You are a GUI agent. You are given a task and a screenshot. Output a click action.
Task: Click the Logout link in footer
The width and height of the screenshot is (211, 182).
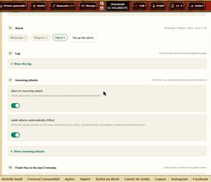(160, 179)
